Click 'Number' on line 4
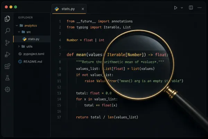208x139 pixels. pyautogui.click(x=72, y=40)
